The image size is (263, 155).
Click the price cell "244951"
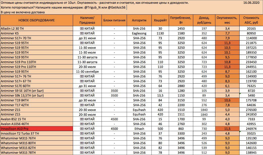[251, 67]
